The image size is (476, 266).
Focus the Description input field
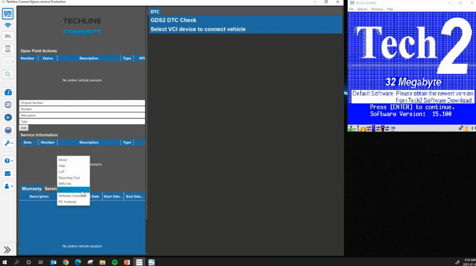pyautogui.click(x=82, y=116)
